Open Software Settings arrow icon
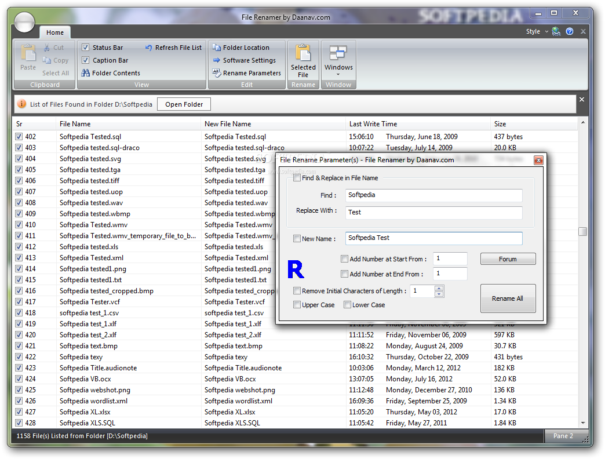This screenshot has width=605, height=459. click(217, 60)
